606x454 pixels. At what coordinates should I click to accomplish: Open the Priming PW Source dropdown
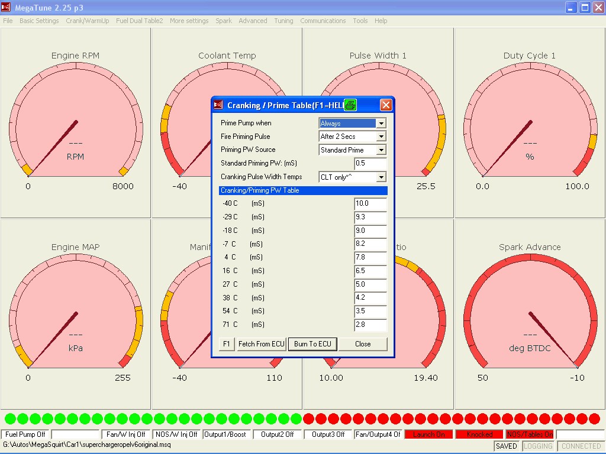pos(381,150)
